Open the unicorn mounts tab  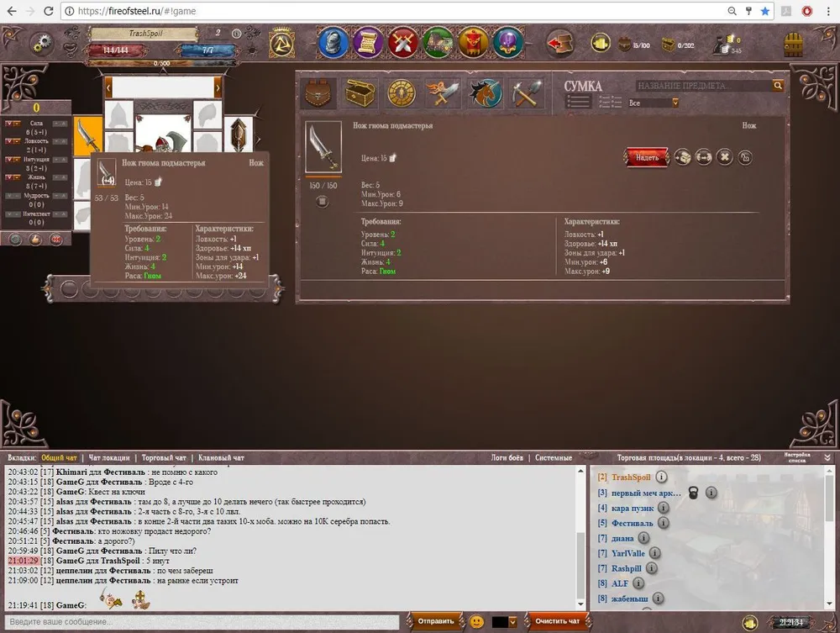coord(485,93)
